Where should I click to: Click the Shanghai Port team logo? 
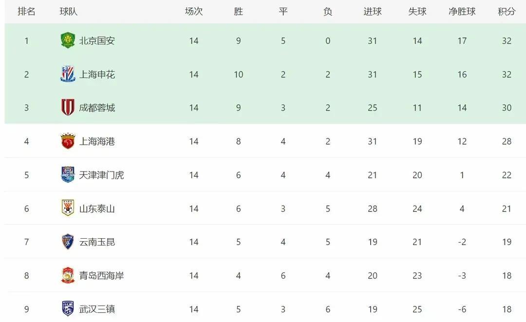[68, 141]
